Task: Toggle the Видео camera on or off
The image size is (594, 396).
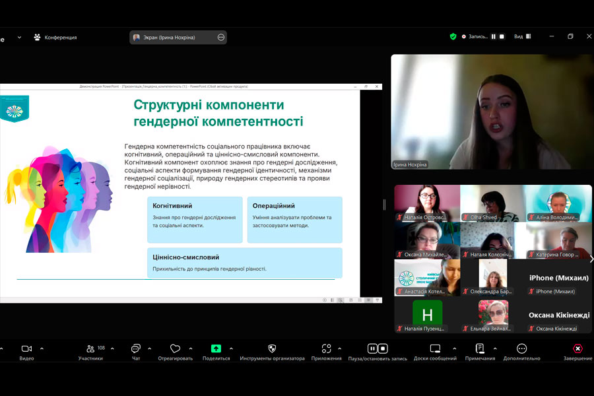Action: click(26, 348)
